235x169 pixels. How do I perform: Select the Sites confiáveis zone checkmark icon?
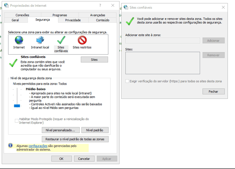[x=61, y=40]
